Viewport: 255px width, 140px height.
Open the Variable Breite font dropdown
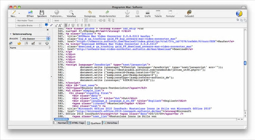coord(28,25)
